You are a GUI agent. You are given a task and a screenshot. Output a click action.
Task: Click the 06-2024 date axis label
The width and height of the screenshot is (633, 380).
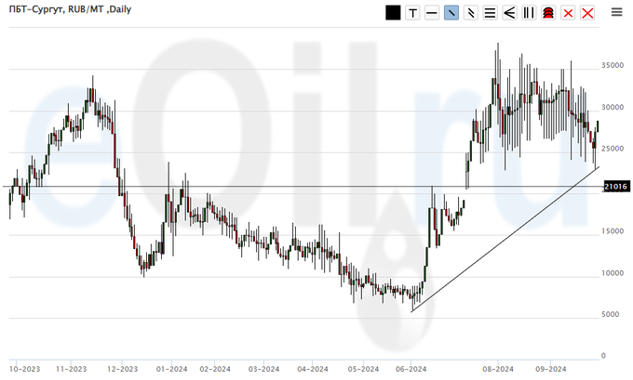click(x=411, y=368)
